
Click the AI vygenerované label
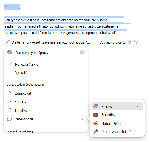pos(113,43)
